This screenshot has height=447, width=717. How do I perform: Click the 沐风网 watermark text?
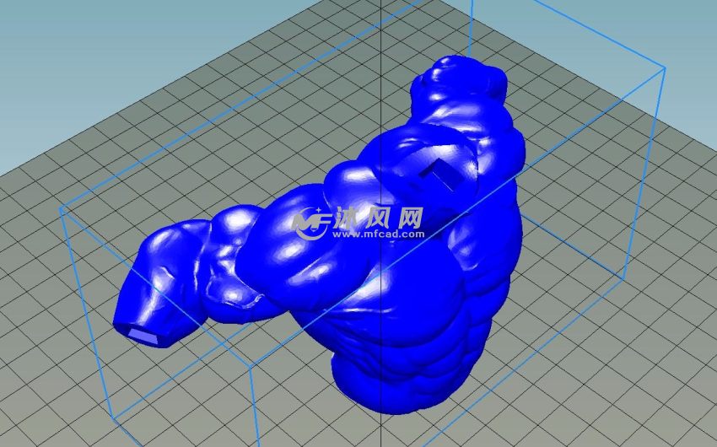(380, 218)
